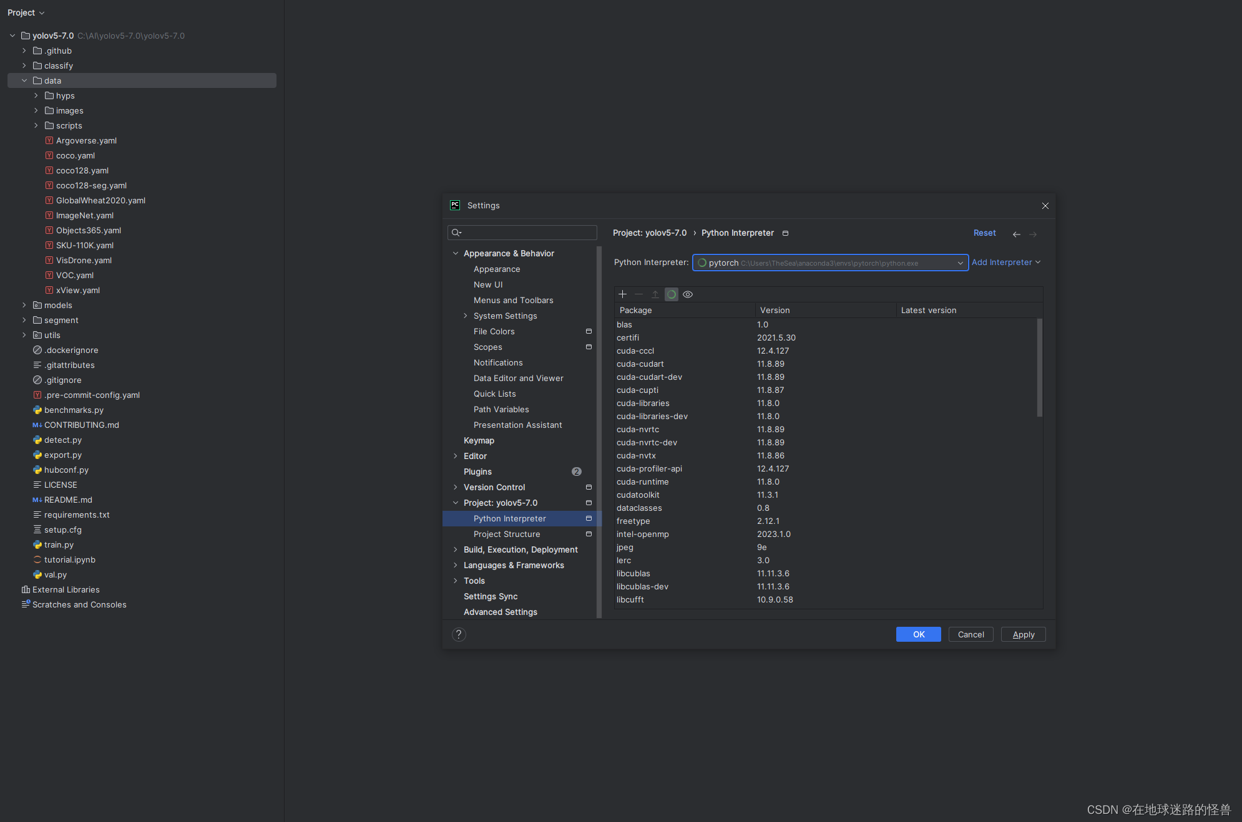Click the Settings search input field
Screen dimensions: 1242x822
pos(522,233)
